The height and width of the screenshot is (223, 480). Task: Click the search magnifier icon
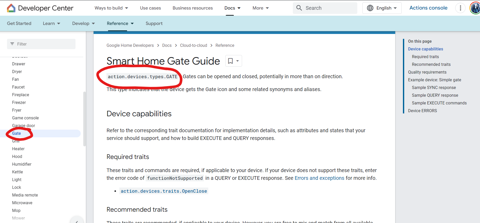pos(299,8)
